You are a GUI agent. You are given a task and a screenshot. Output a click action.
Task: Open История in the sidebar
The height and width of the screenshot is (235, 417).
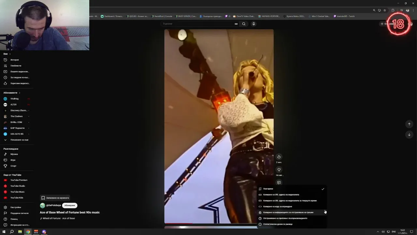[x=14, y=60]
